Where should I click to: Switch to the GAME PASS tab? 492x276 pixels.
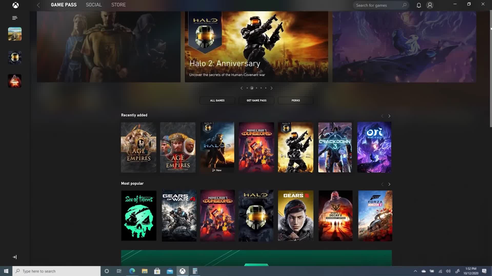(x=64, y=5)
